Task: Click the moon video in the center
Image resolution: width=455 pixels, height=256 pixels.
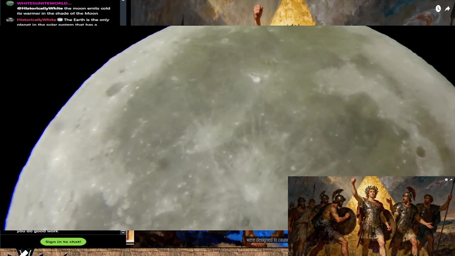Action: (x=227, y=128)
